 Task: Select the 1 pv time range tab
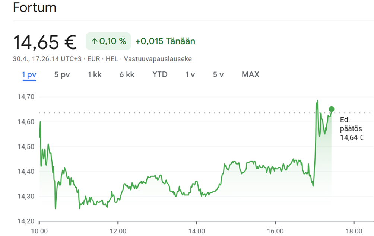point(29,74)
